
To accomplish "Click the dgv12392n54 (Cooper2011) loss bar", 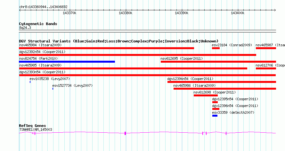I will point(138,55).
